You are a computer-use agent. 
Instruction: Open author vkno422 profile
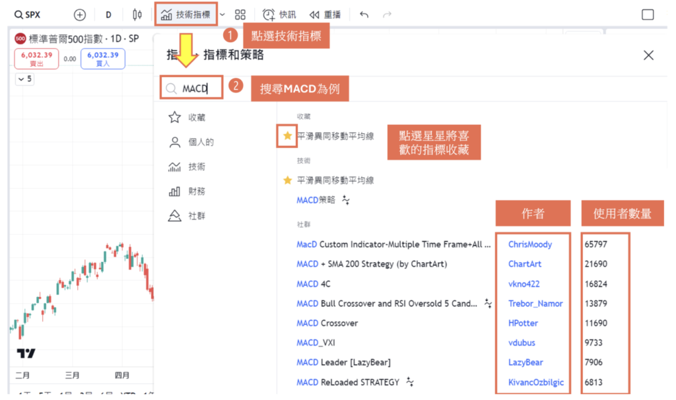pos(524,284)
